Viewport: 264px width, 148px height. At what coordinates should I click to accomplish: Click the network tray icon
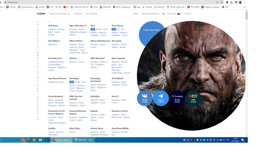point(217,140)
